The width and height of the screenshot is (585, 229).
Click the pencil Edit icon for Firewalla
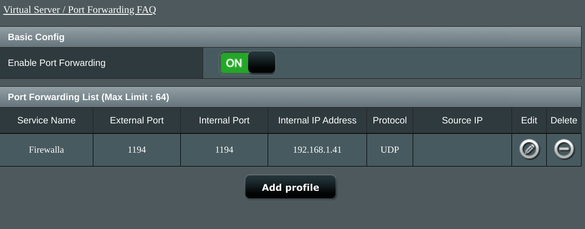[x=529, y=149]
